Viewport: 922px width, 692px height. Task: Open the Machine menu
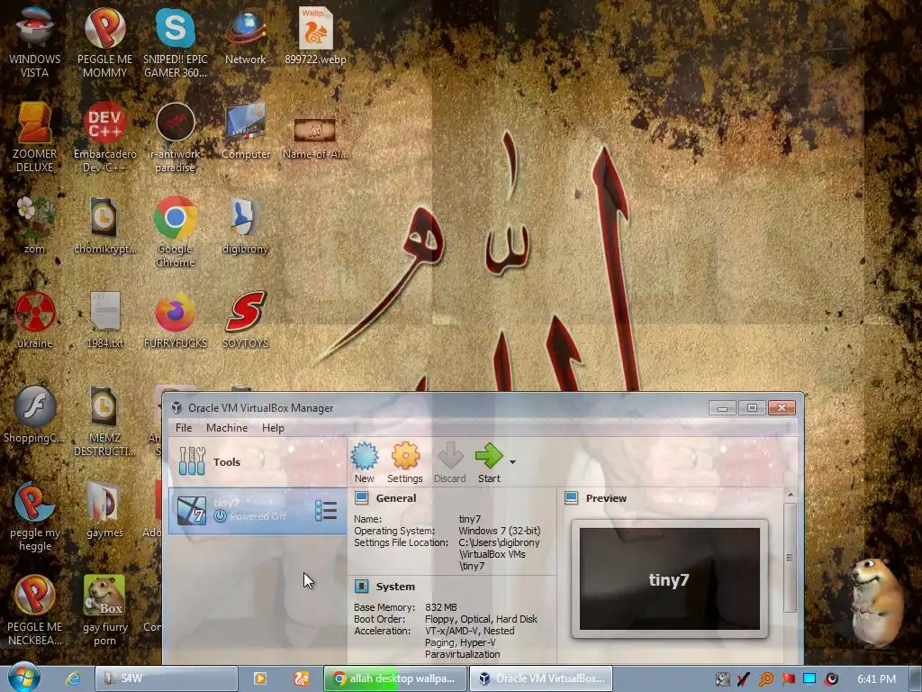coord(227,428)
